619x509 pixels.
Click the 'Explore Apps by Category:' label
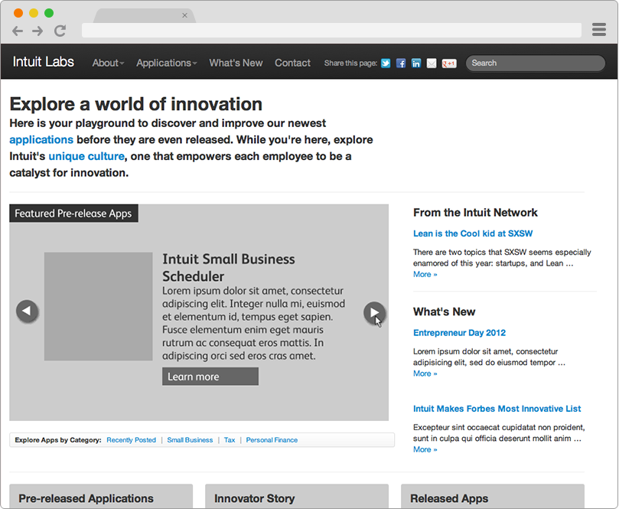pyautogui.click(x=58, y=440)
